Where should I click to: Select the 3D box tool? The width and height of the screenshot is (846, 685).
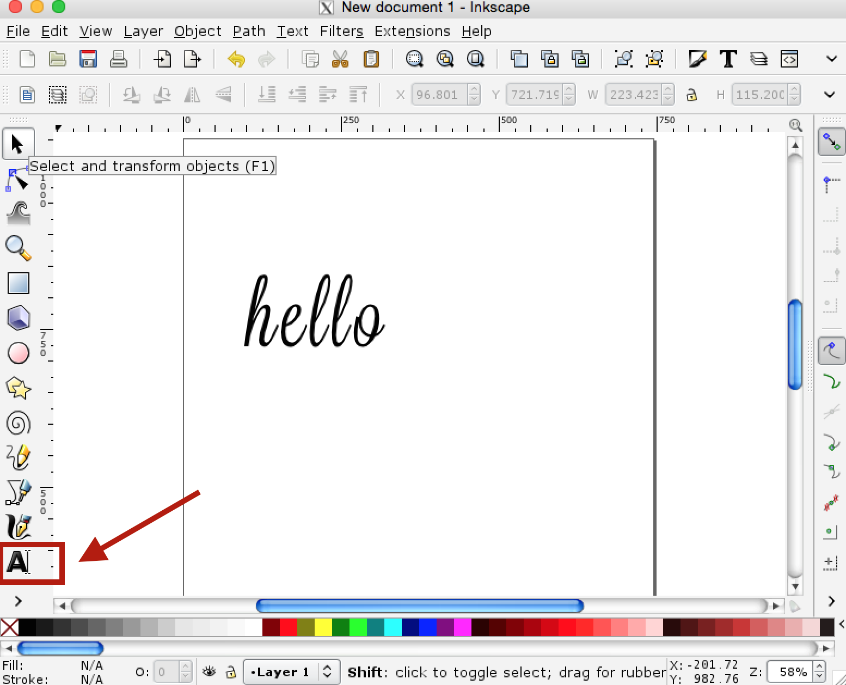click(x=18, y=318)
